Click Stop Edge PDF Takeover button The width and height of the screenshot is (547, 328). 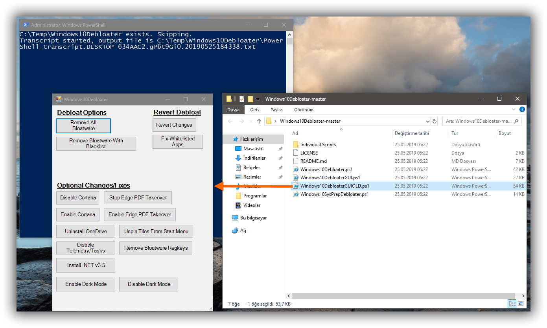click(138, 198)
